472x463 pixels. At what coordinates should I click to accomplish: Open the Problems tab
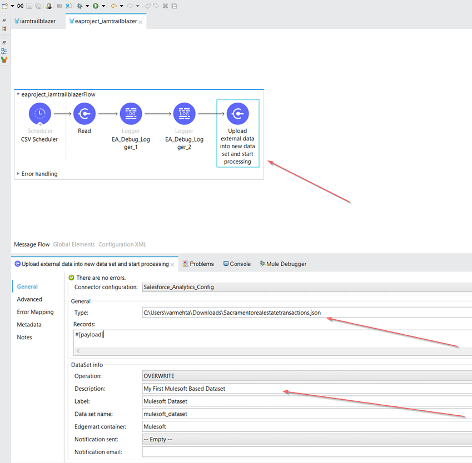tap(198, 264)
